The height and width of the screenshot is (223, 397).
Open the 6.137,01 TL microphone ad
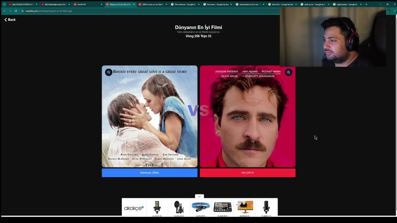pyautogui.click(x=157, y=208)
